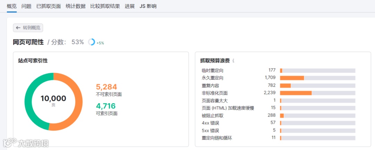Click the 被阻止抓取 progress bar

click(318, 116)
